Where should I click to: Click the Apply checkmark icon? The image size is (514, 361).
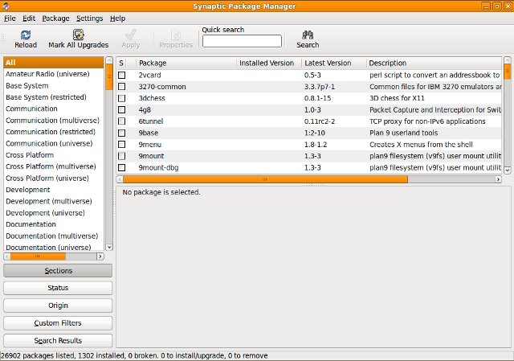(x=131, y=35)
